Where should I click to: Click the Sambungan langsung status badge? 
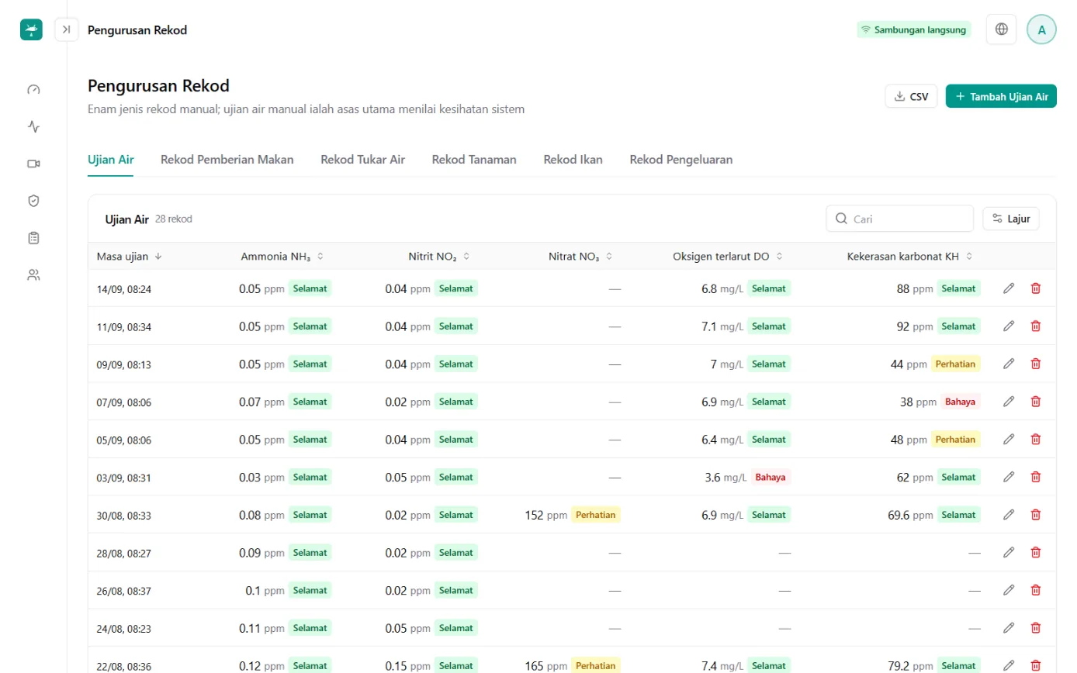(914, 29)
